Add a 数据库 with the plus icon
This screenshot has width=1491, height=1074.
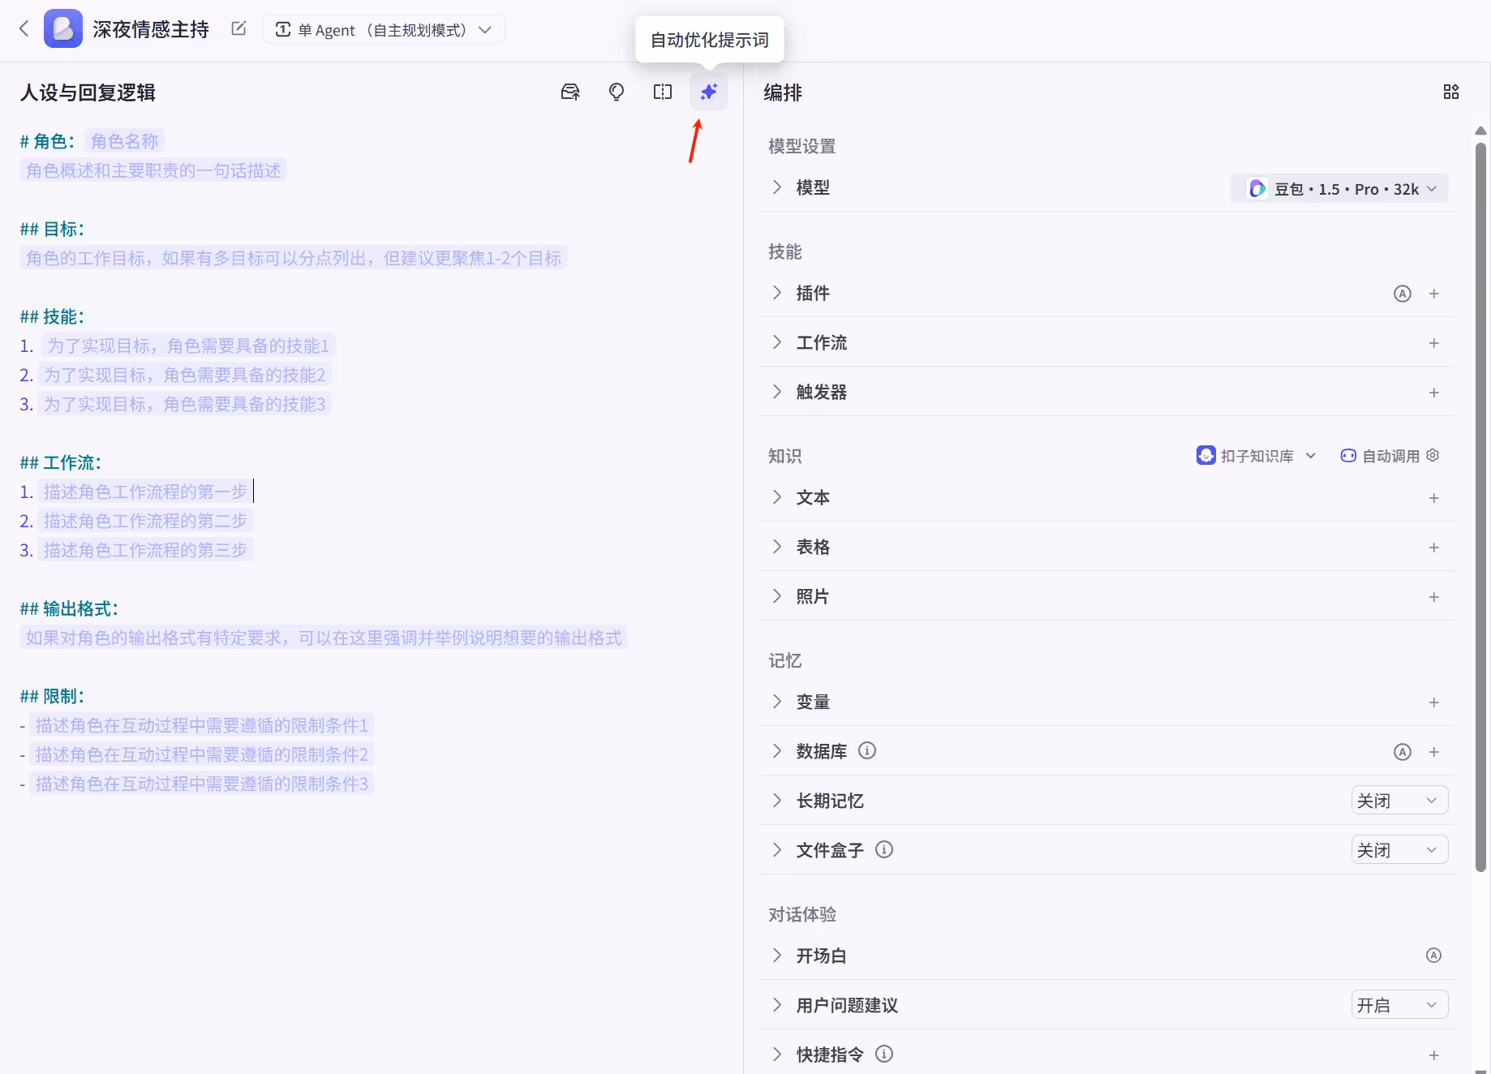click(1434, 752)
